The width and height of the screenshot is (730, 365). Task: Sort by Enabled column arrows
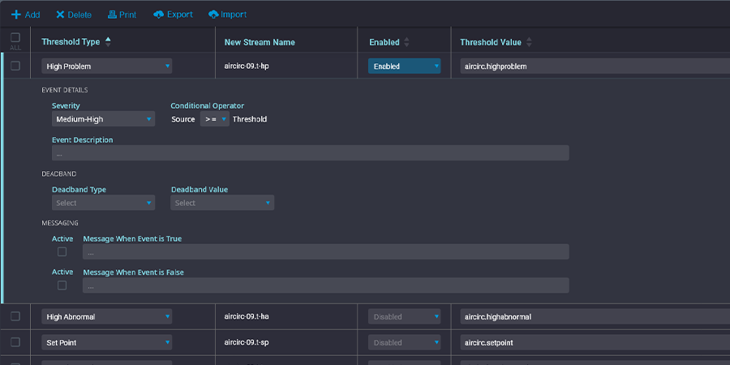[407, 42]
